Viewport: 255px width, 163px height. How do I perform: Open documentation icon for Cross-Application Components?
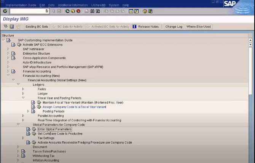(x=13, y=58)
